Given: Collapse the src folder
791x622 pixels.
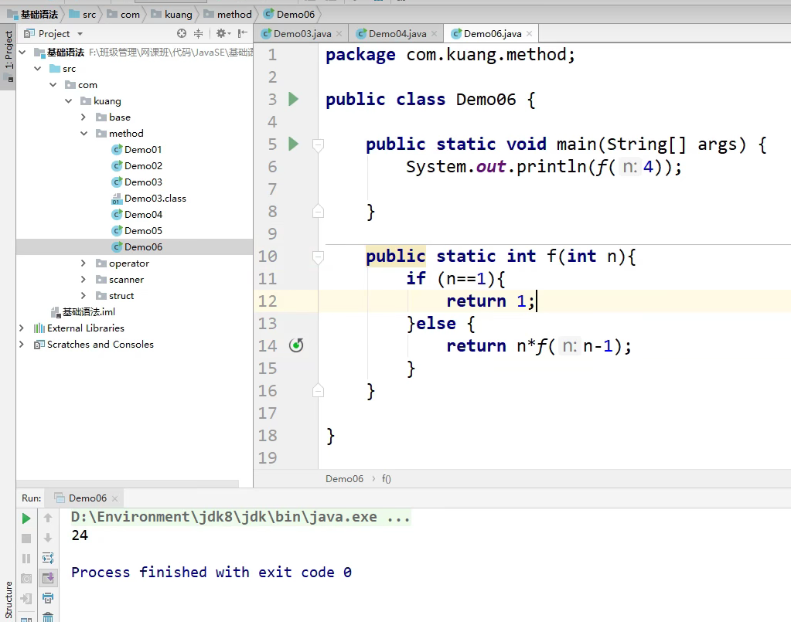Looking at the screenshot, I should (38, 68).
